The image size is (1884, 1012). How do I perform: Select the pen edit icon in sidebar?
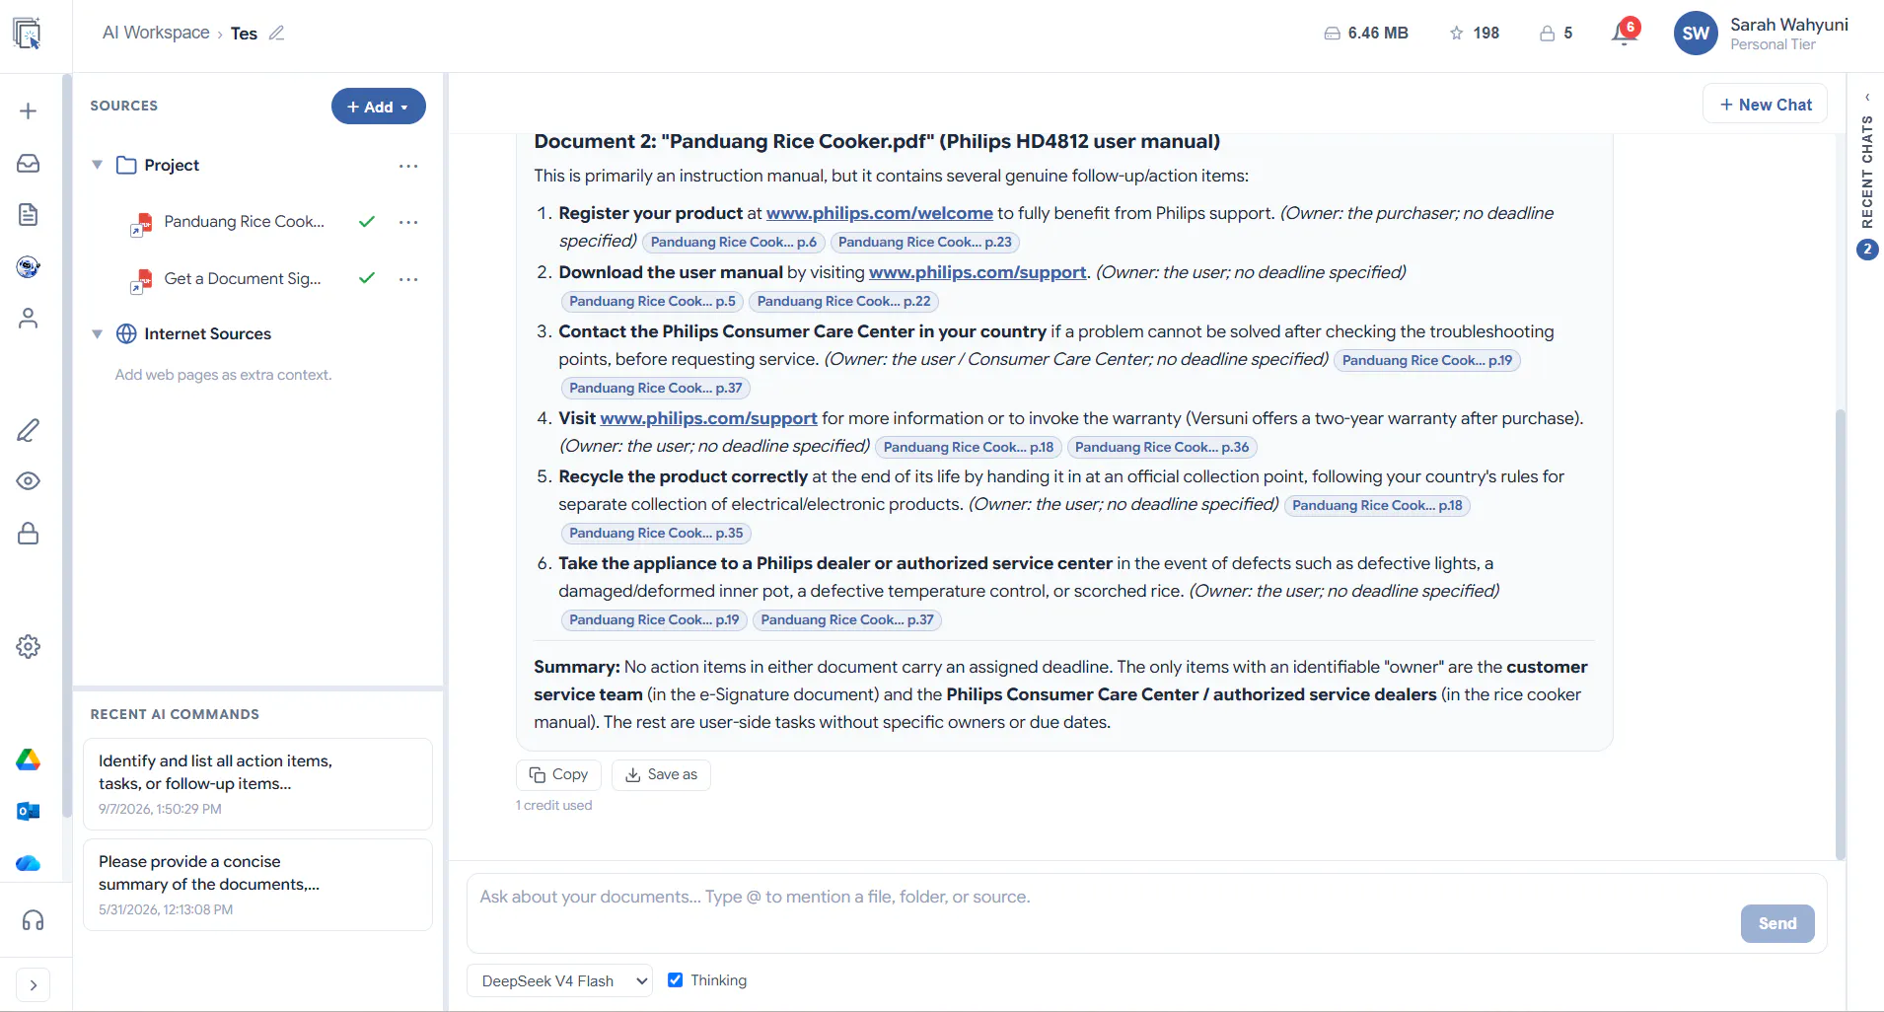click(29, 430)
